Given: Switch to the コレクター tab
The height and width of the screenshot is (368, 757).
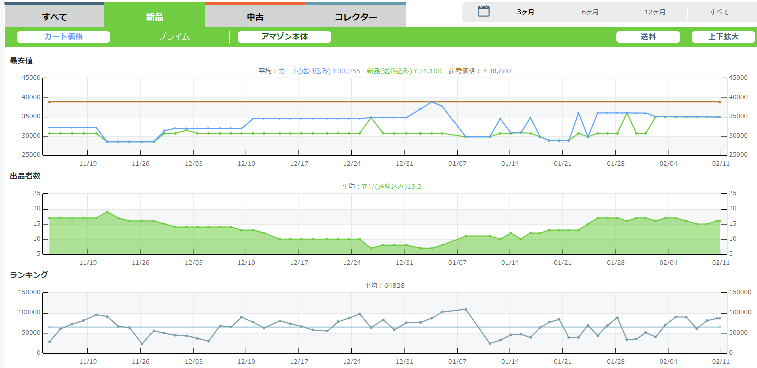Looking at the screenshot, I should pos(356,17).
